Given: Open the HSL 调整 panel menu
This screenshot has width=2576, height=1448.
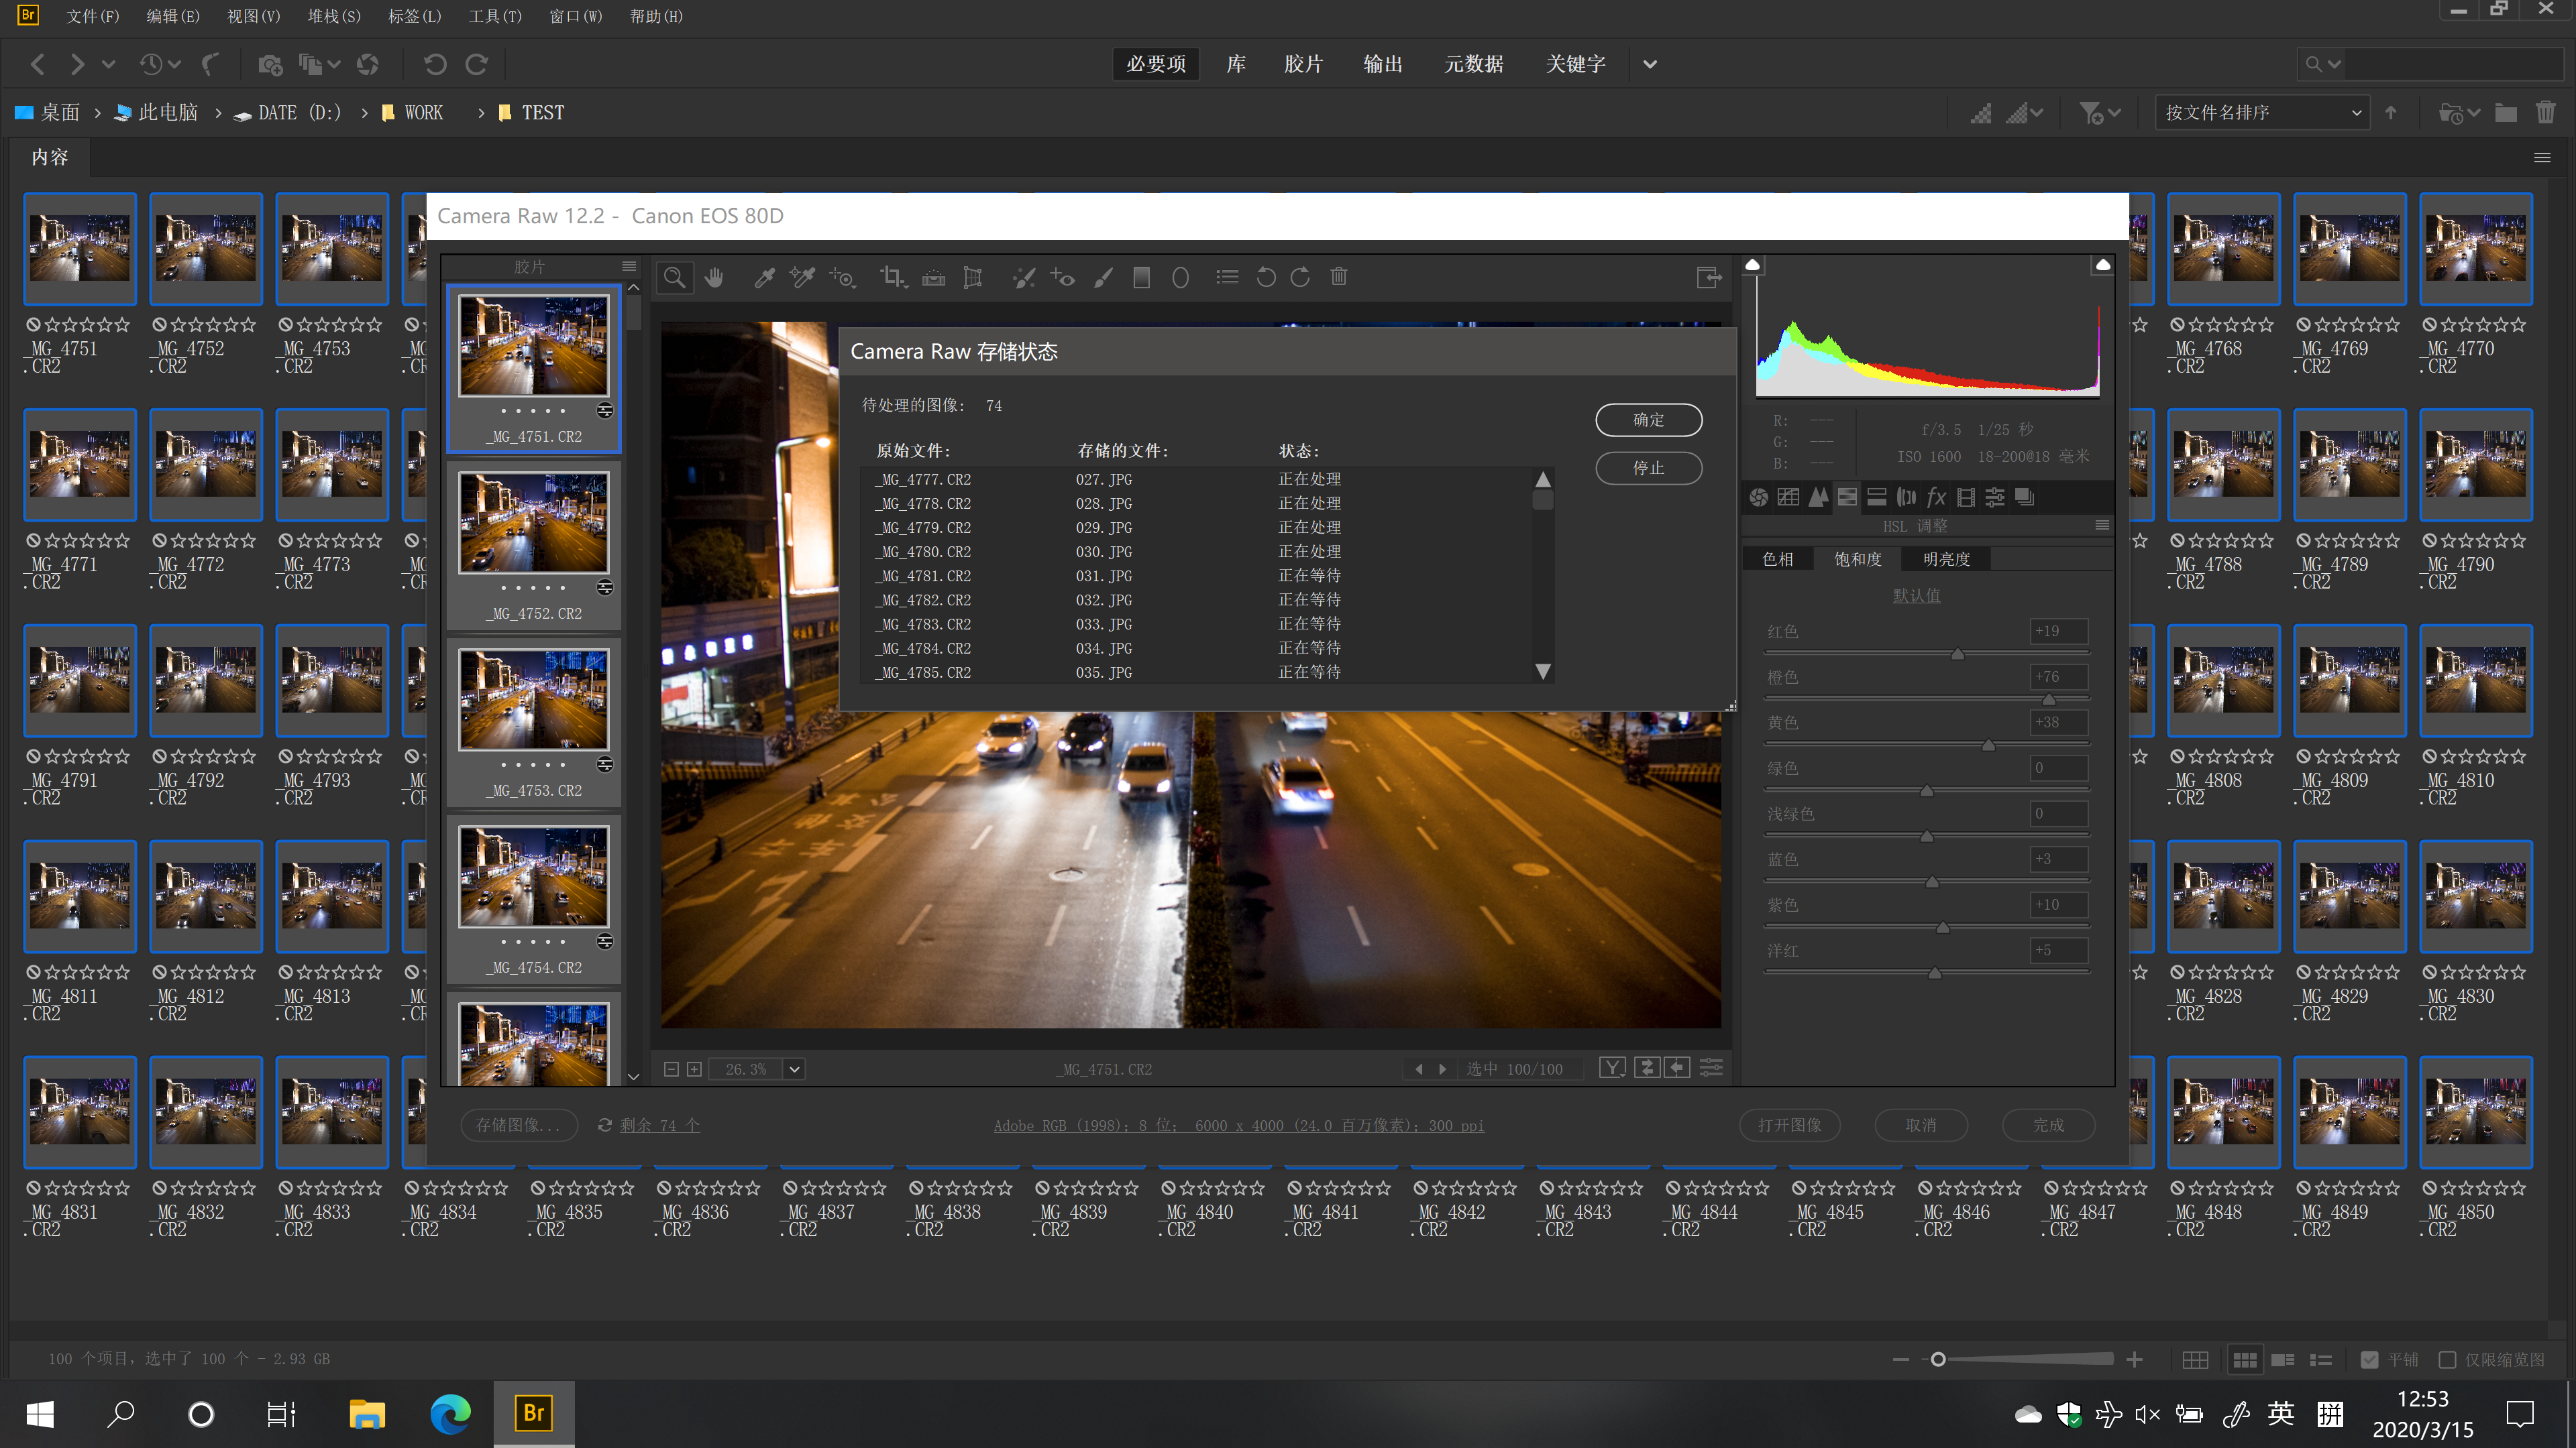Looking at the screenshot, I should 2102,525.
